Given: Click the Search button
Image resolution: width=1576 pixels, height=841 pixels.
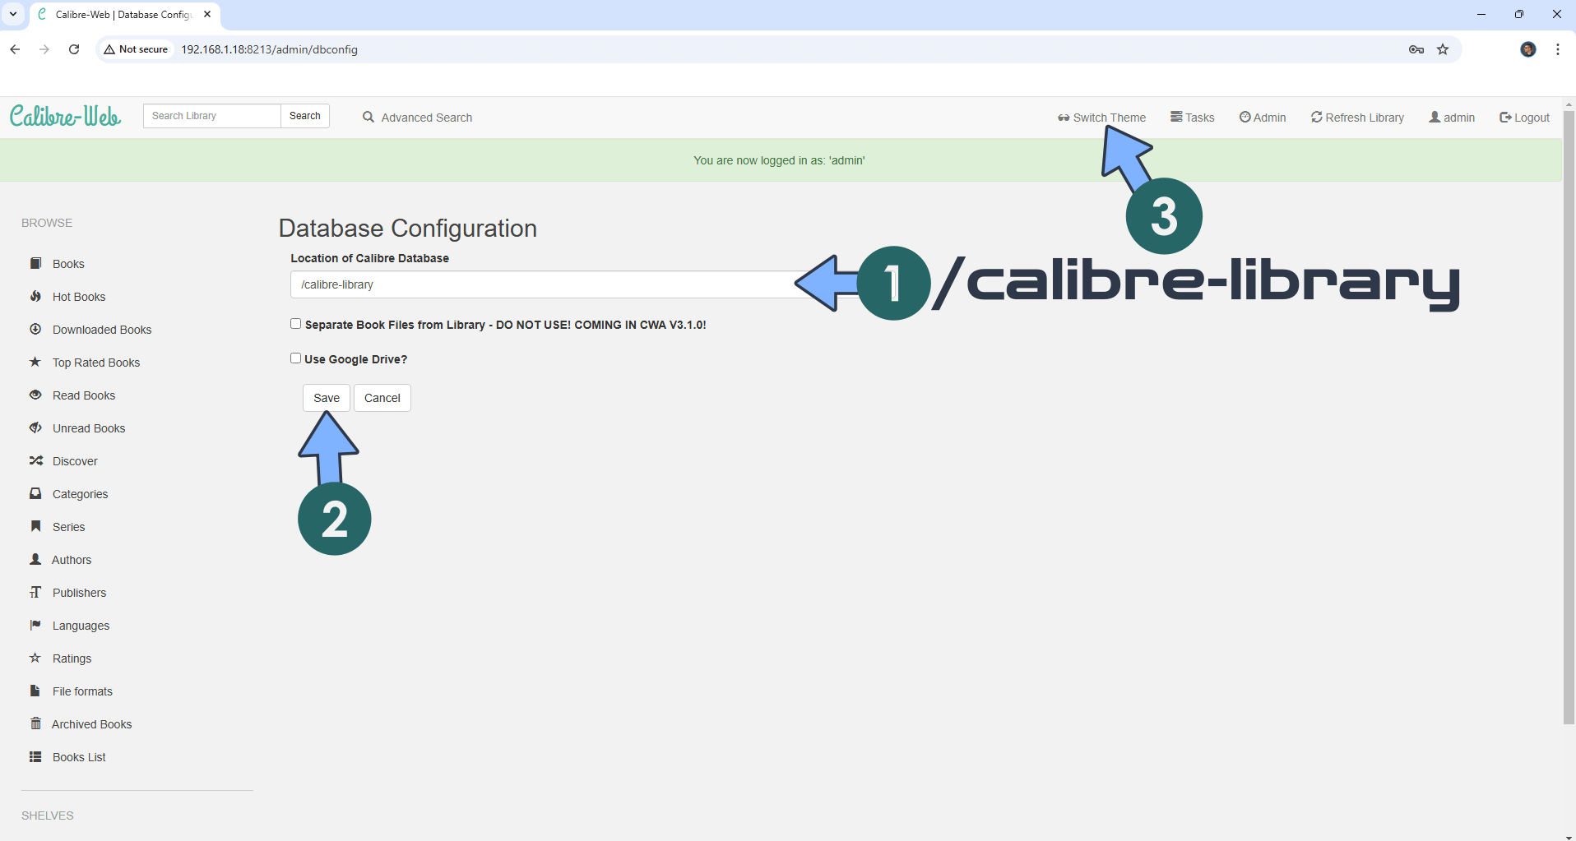Looking at the screenshot, I should coord(305,116).
